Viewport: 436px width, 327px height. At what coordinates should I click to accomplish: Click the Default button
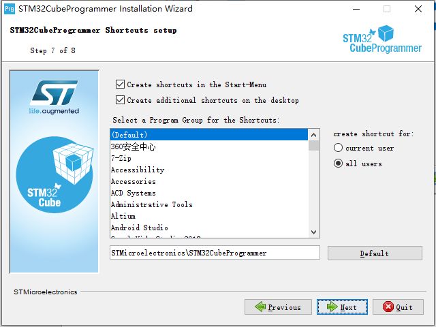click(x=375, y=253)
